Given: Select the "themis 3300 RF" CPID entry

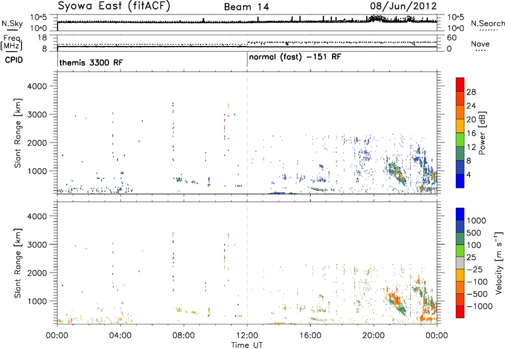Looking at the screenshot, I should point(91,62).
